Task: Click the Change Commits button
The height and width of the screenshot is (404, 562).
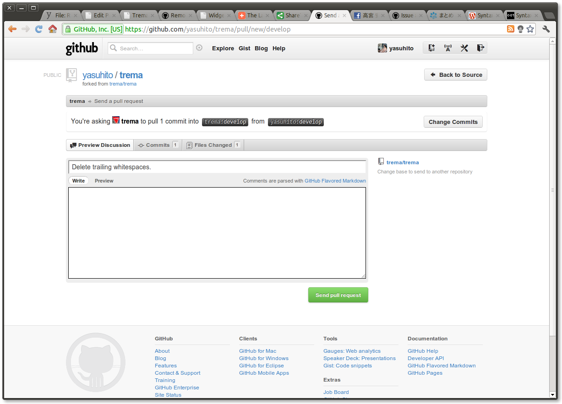Action: coord(453,122)
